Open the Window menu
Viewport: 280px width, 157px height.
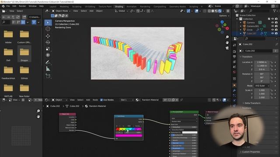[x=32, y=6]
